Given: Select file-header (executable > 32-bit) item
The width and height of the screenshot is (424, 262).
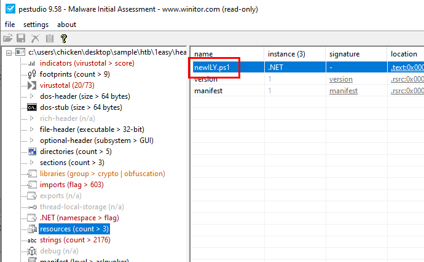Looking at the screenshot, I should [x=92, y=129].
